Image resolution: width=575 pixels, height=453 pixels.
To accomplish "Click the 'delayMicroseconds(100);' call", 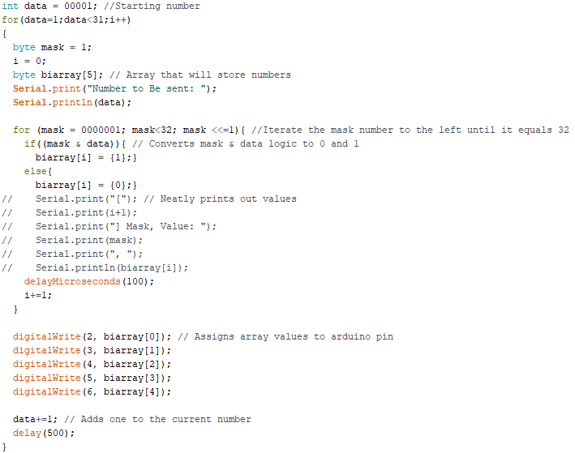I will [89, 281].
